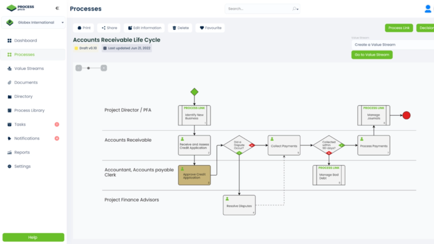Click the Decision button
The image size is (434, 244).
(x=425, y=28)
